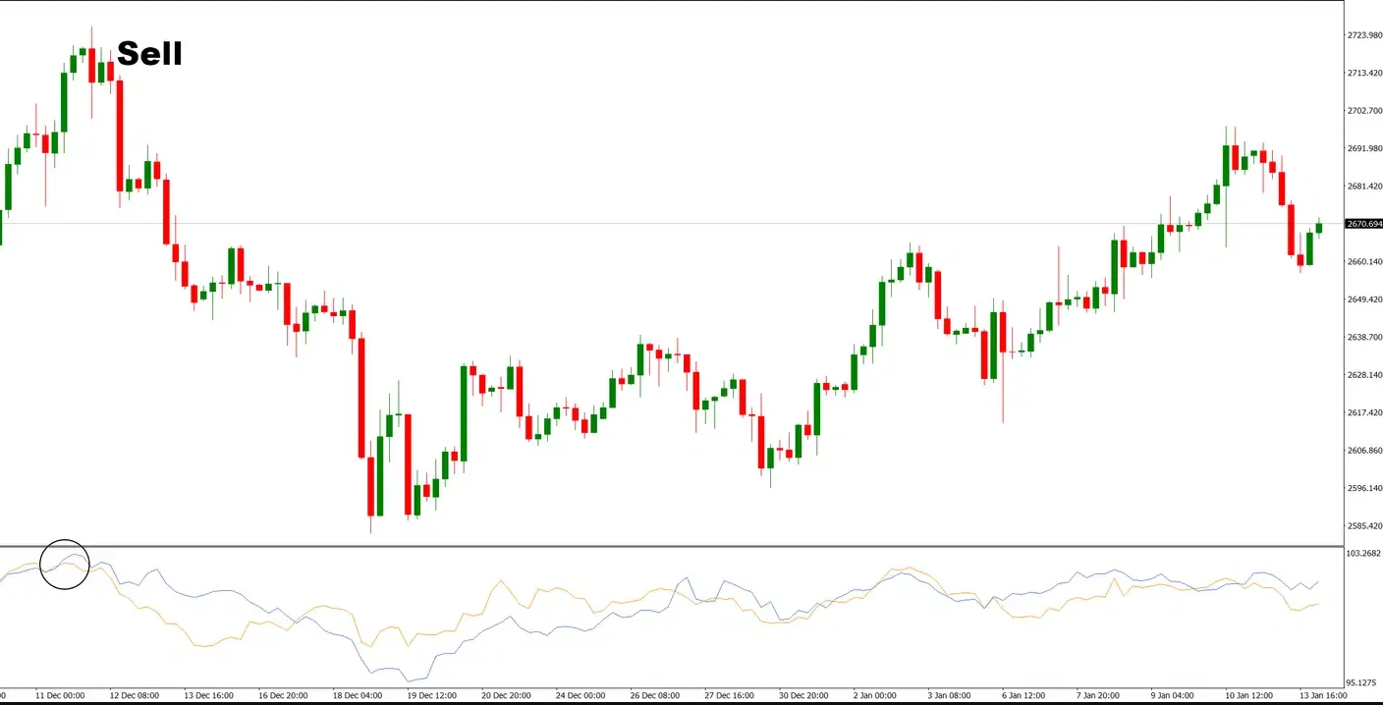This screenshot has height=705, width=1383.
Task: Click the 2638.700 price axis label
Action: click(1364, 338)
